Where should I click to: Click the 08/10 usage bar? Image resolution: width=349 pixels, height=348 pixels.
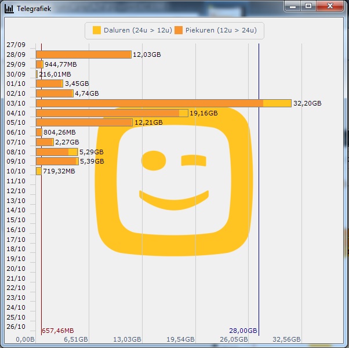(x=57, y=152)
